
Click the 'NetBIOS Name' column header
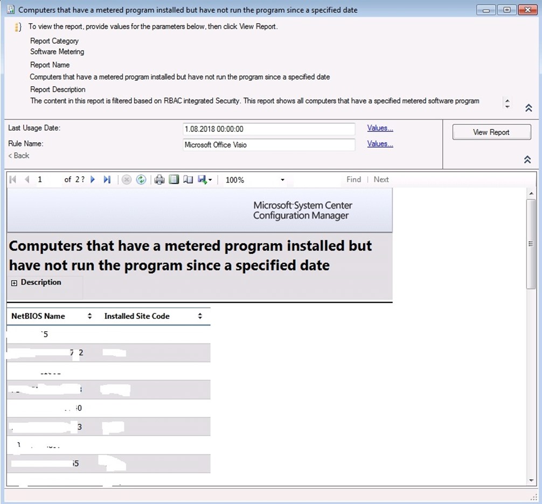click(38, 316)
